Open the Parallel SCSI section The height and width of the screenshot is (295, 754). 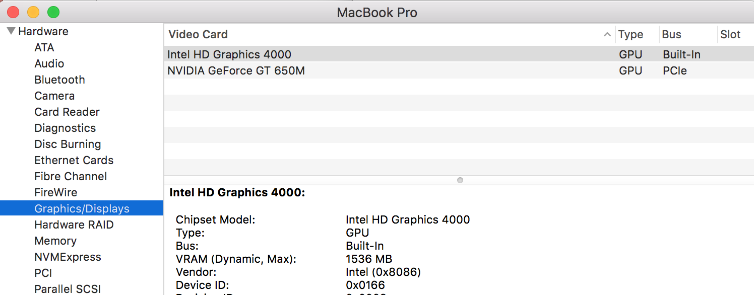click(x=68, y=289)
